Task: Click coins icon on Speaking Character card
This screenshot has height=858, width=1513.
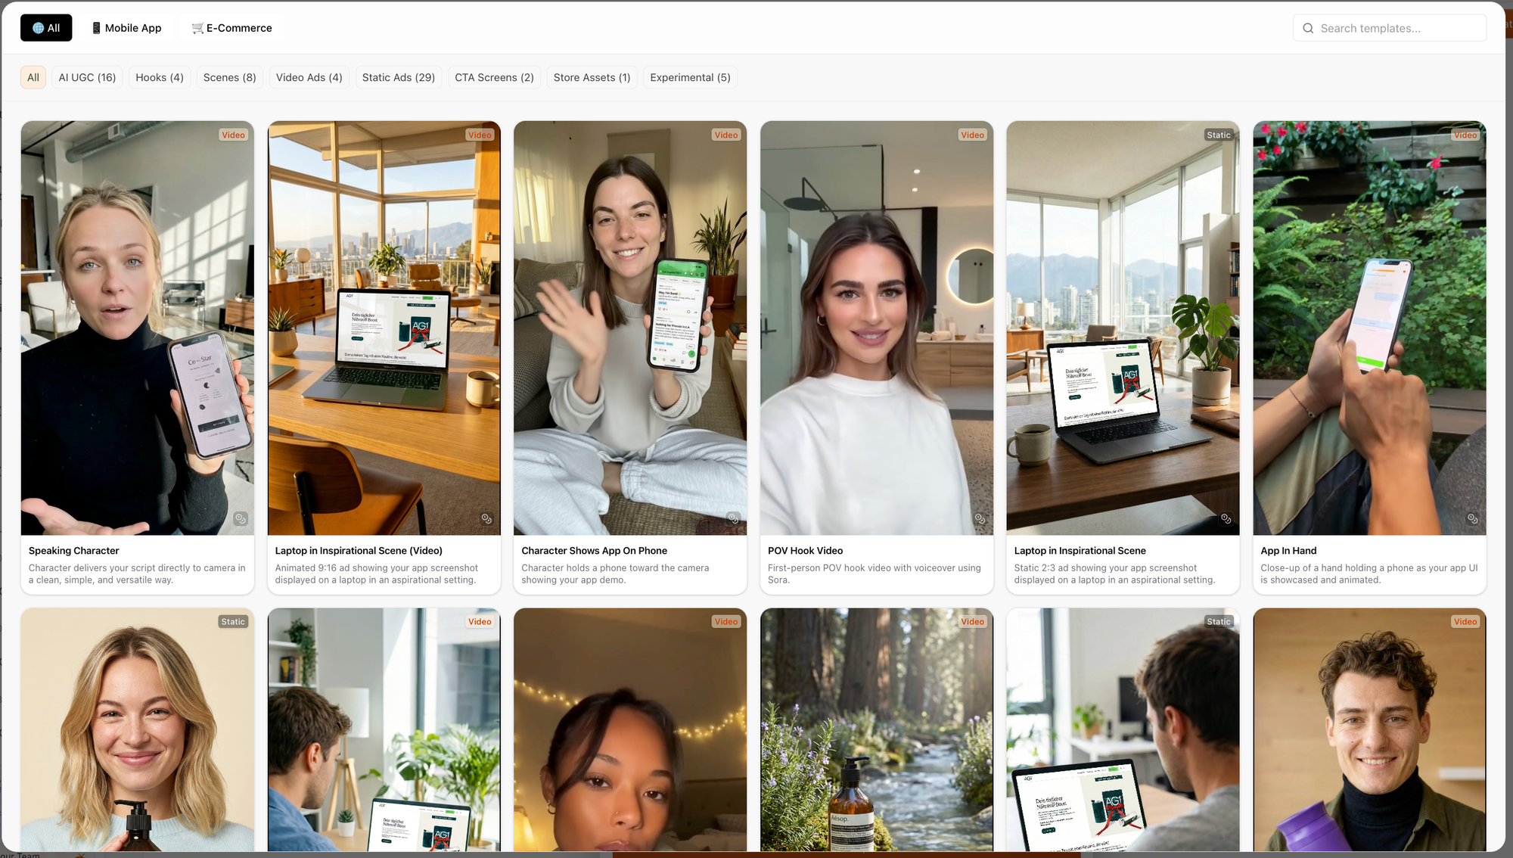Action: [x=241, y=518]
